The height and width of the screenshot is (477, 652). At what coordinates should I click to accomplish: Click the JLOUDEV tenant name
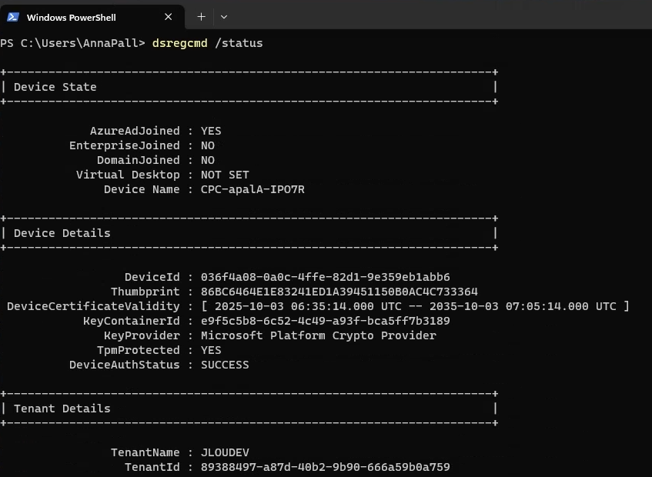coord(225,452)
